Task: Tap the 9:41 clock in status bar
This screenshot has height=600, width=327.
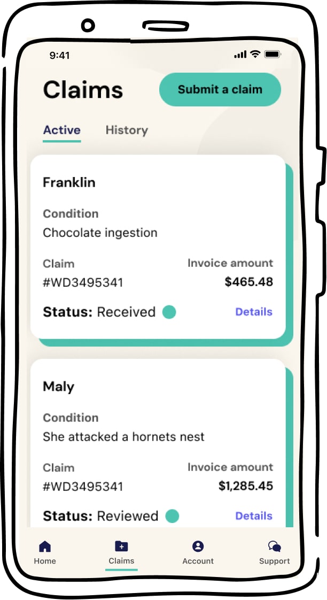Action: click(x=60, y=55)
